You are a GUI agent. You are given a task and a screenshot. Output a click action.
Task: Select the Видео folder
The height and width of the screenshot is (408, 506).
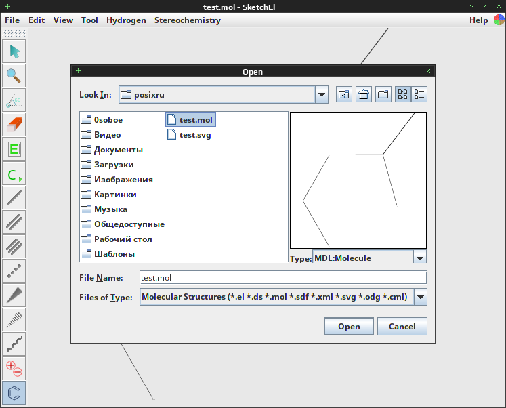pos(101,135)
